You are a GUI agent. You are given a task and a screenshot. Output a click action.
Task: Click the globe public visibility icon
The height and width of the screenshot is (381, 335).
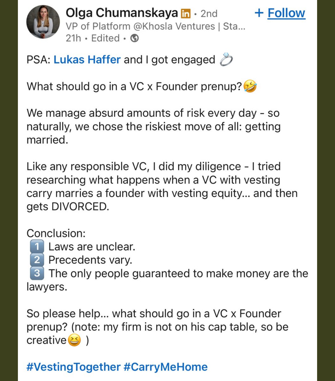134,38
